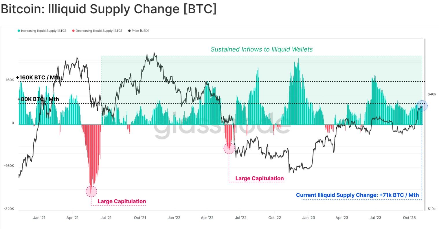Screen dimensions: 439x229
Task: Click the teal legend dot for Increasing Supply
Action: click(19, 31)
